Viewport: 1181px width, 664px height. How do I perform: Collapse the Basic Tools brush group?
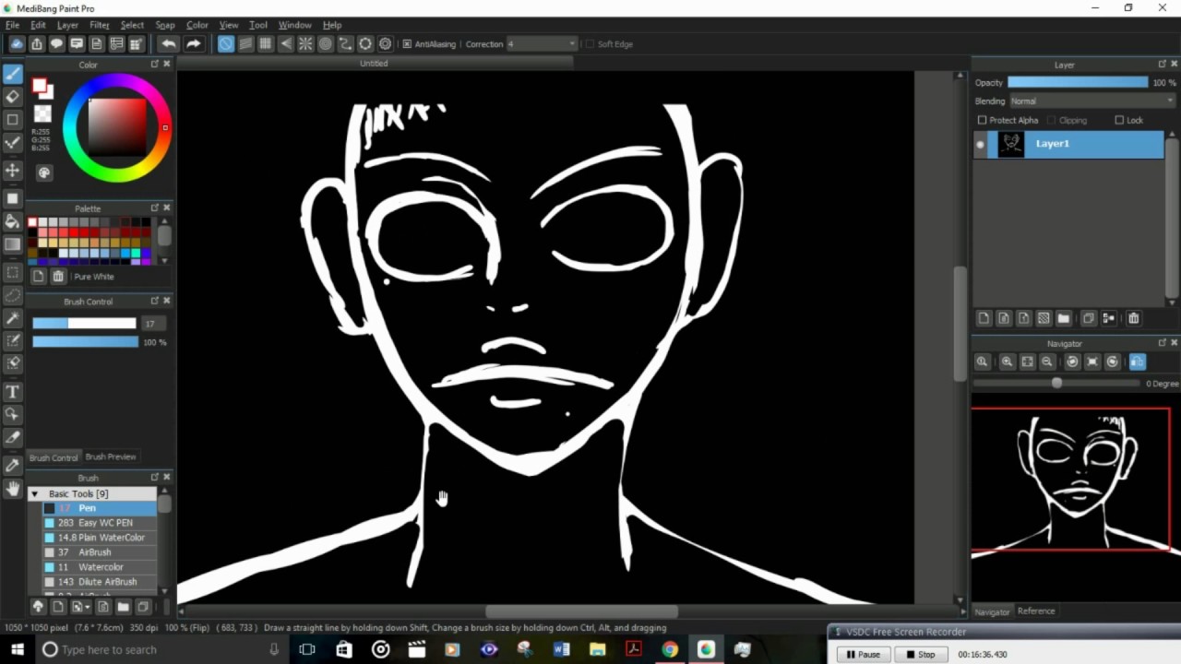coord(34,494)
